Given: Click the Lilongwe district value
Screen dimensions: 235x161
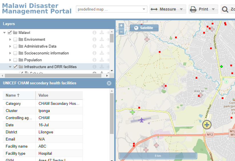Looking at the screenshot, I should click(x=46, y=132).
